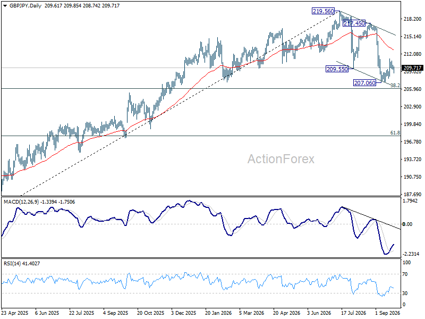Click the MACD 0.00 axis label
This screenshot has width=425, height=319.
(x=407, y=224)
